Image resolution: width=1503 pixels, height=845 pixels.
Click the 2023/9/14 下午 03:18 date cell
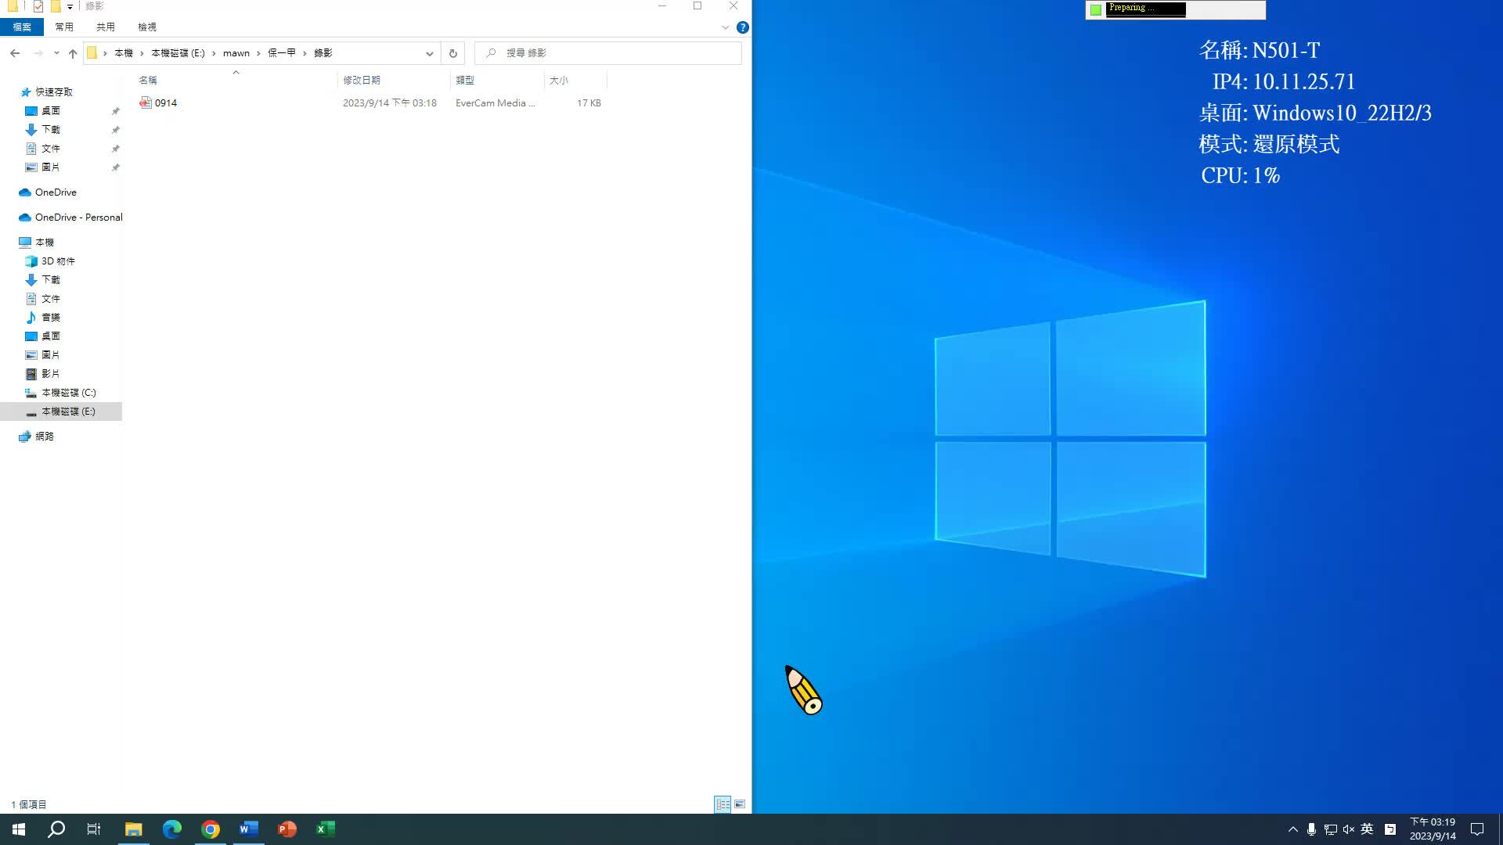(x=390, y=103)
